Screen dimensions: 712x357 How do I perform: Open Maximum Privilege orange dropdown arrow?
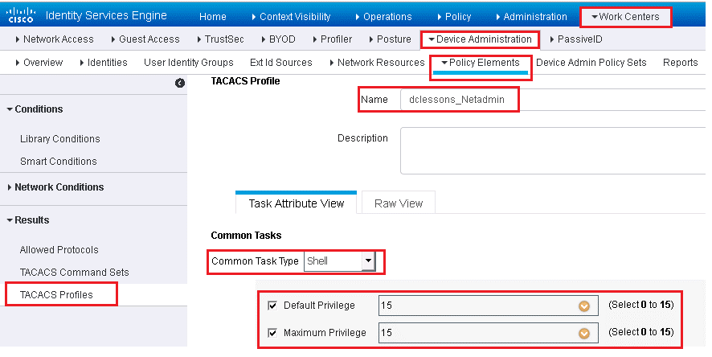point(584,334)
